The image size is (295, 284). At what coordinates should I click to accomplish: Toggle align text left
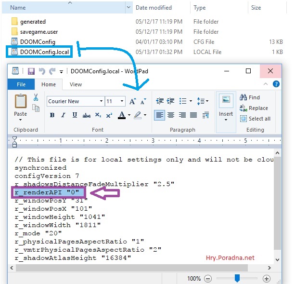[159, 115]
